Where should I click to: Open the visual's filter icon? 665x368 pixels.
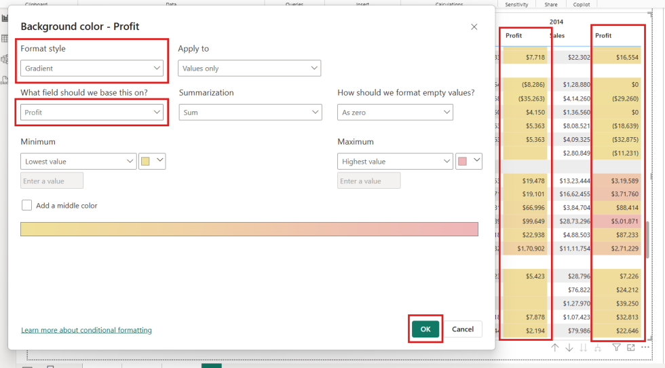pos(616,348)
